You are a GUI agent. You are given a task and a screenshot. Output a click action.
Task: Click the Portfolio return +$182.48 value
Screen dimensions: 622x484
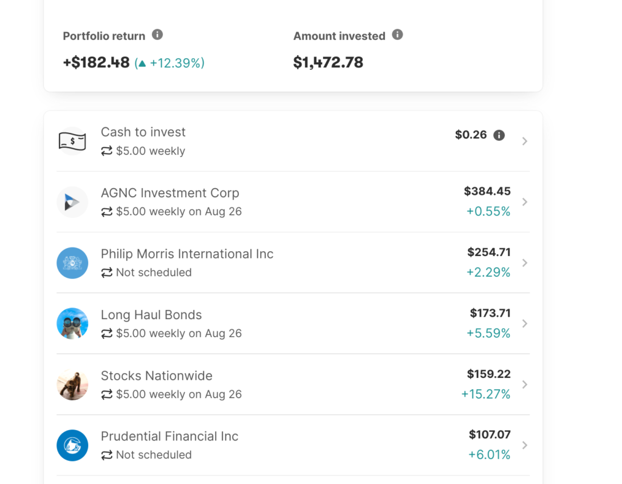(x=97, y=62)
